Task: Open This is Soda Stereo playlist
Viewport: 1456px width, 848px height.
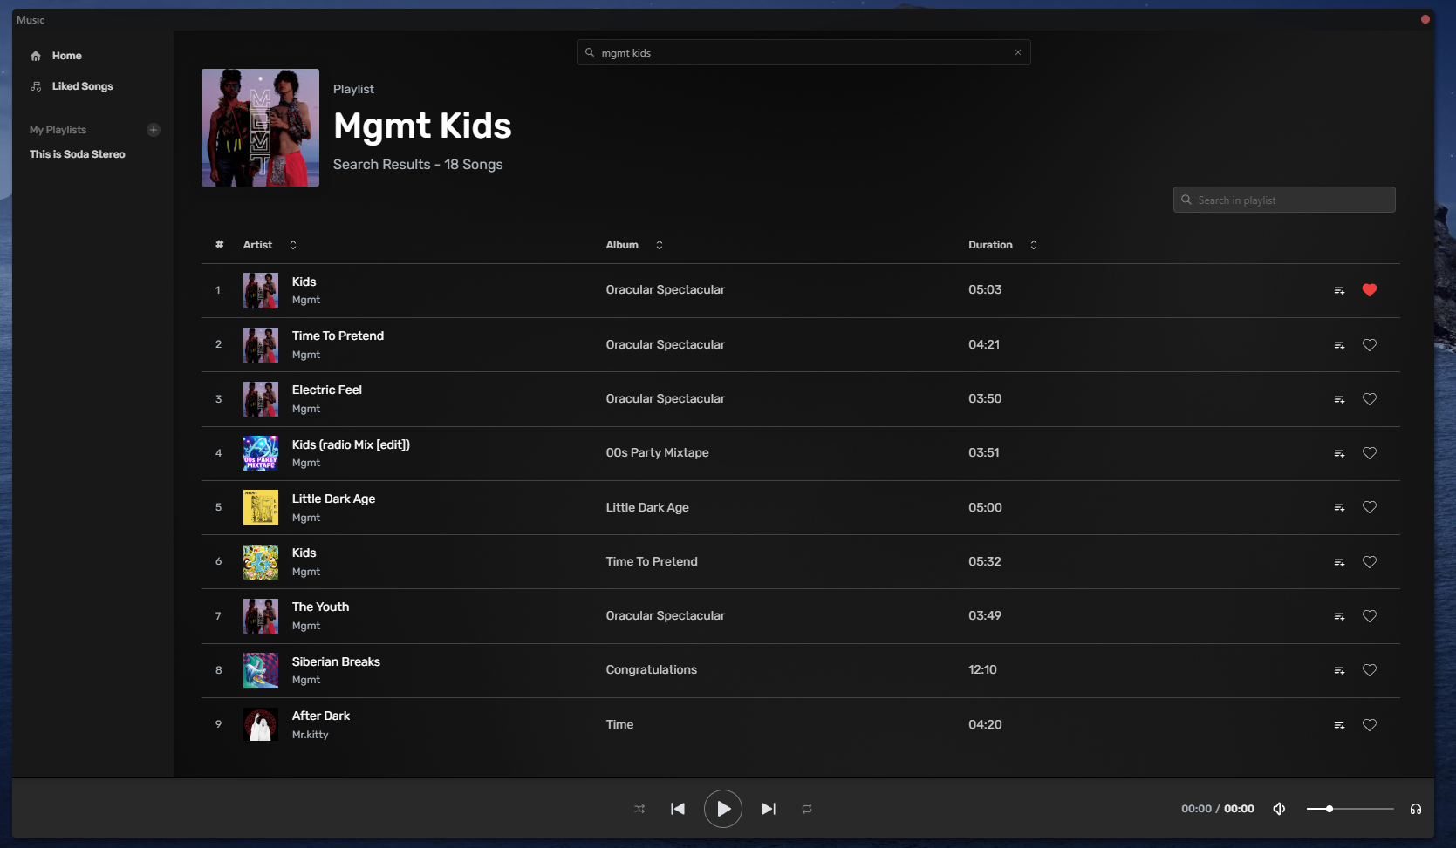Action: pos(78,154)
